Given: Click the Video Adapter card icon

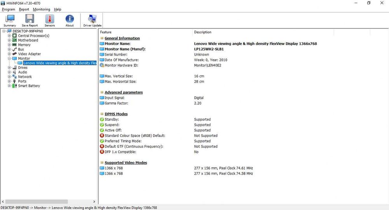Looking at the screenshot, I should (x=14, y=54).
